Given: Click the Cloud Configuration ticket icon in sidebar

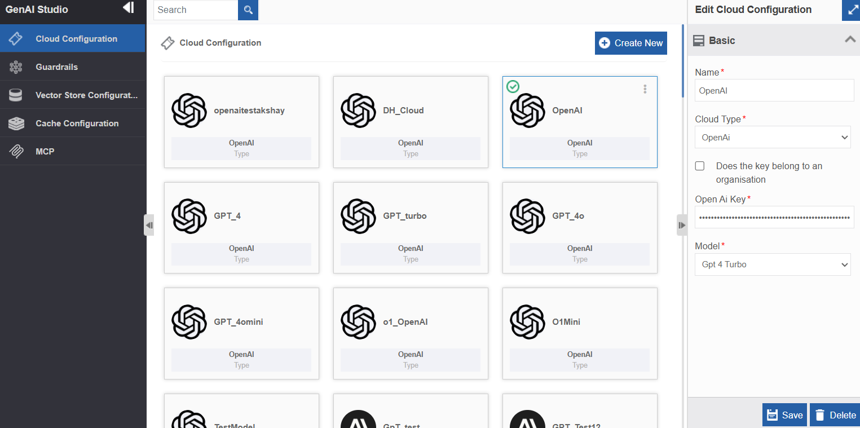Looking at the screenshot, I should [16, 39].
